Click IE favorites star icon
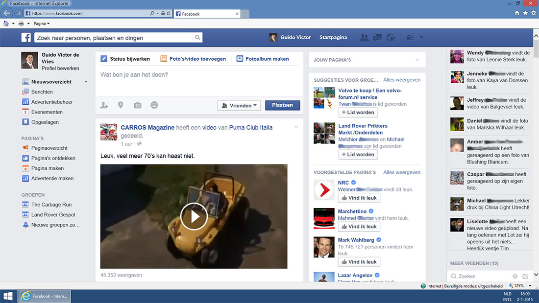The image size is (539, 303). coord(525,13)
